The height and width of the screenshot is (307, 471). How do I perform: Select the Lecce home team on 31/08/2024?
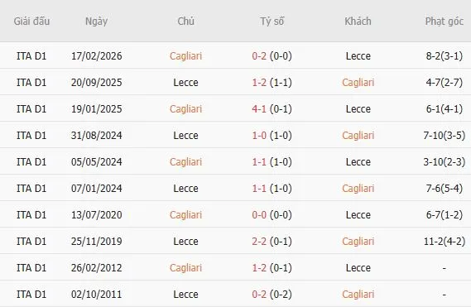point(185,136)
